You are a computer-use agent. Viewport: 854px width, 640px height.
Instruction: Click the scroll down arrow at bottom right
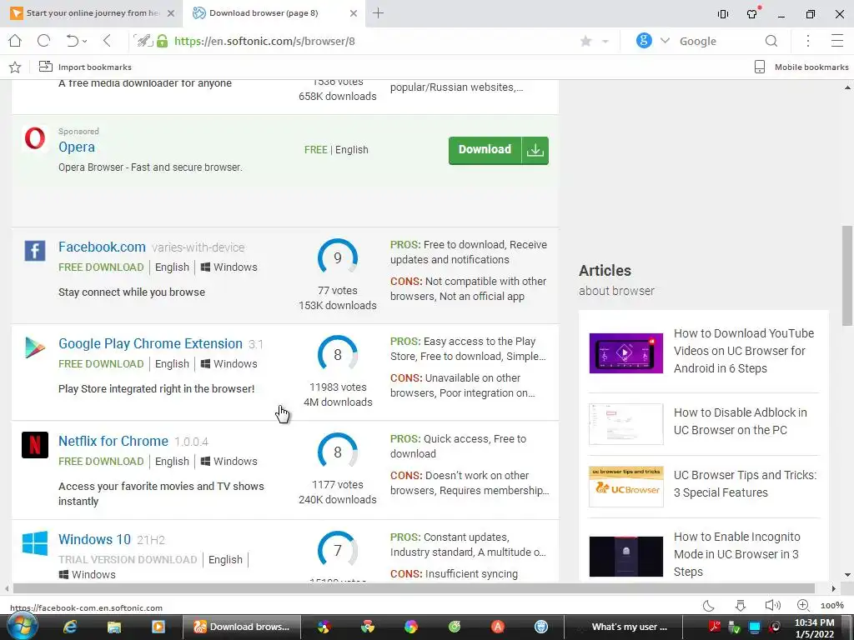847,575
